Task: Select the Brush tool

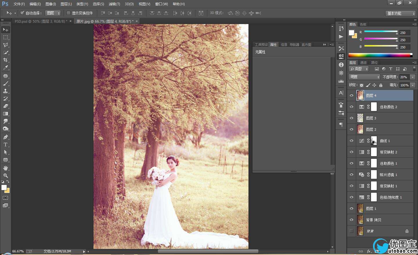Action: click(x=6, y=83)
